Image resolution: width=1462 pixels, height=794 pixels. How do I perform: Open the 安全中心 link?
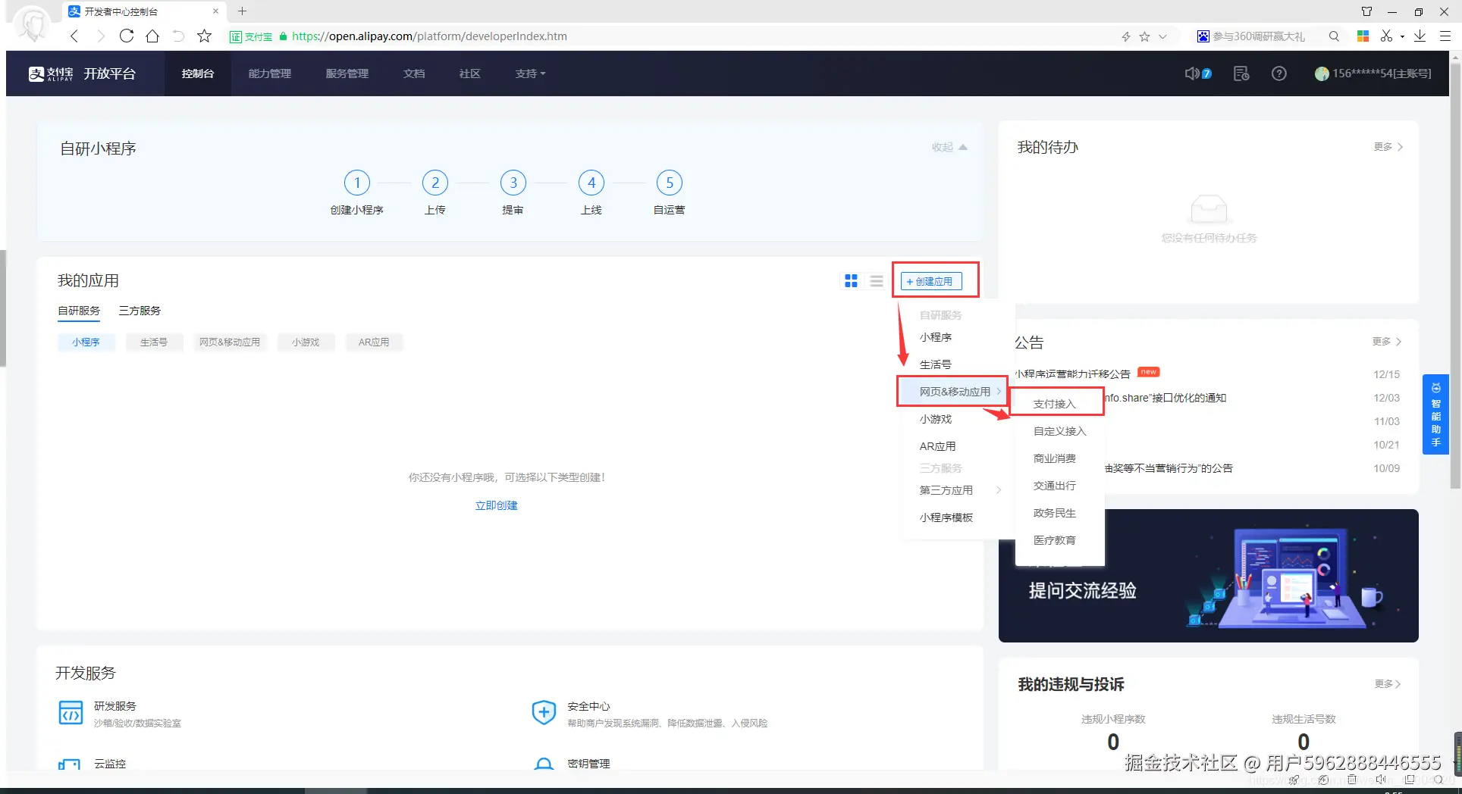pyautogui.click(x=588, y=706)
